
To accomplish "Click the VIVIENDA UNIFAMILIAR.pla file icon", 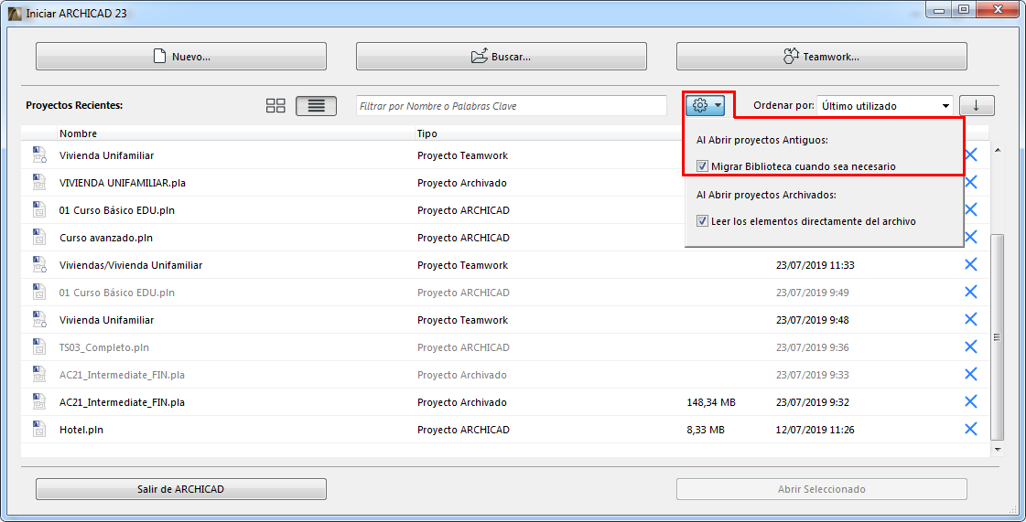I will [x=38, y=182].
